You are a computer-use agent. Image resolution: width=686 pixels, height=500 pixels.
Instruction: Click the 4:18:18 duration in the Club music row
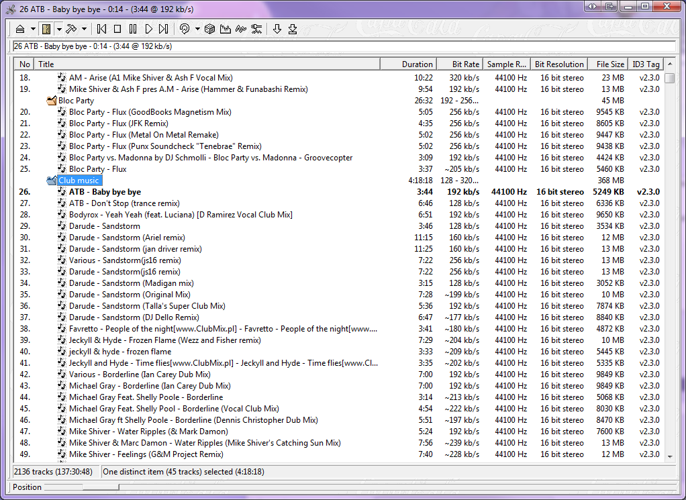pyautogui.click(x=420, y=181)
